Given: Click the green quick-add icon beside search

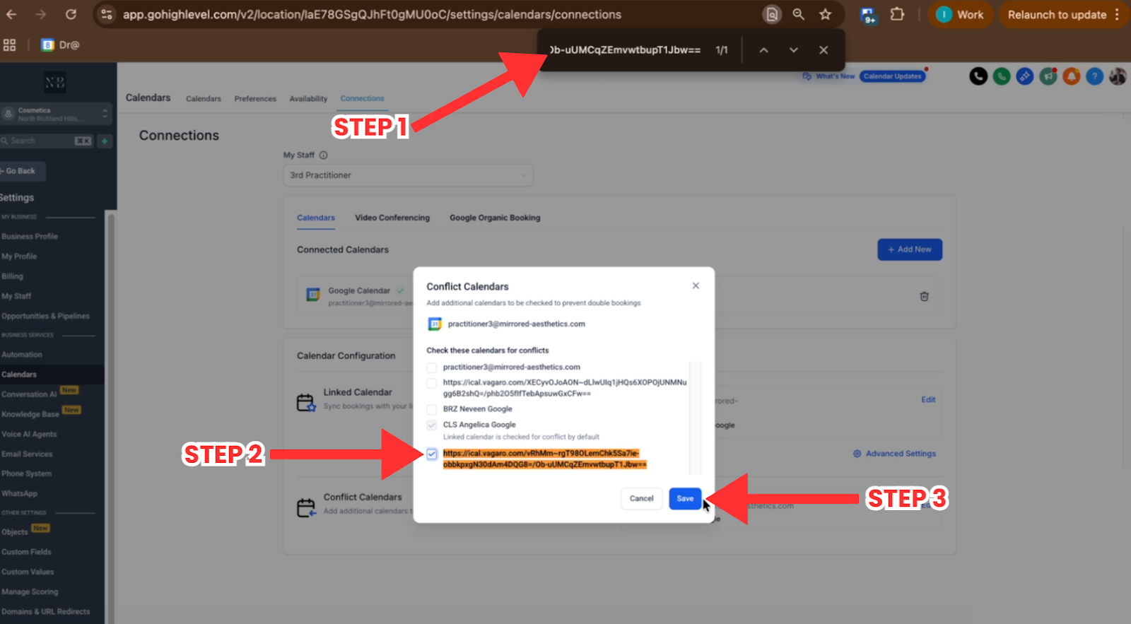Looking at the screenshot, I should (105, 141).
